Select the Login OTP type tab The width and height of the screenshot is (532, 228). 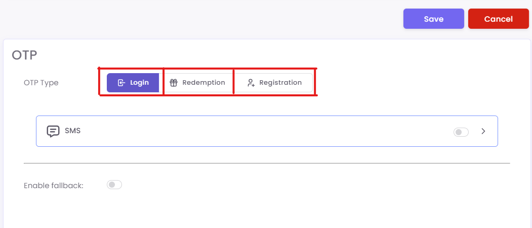point(133,83)
